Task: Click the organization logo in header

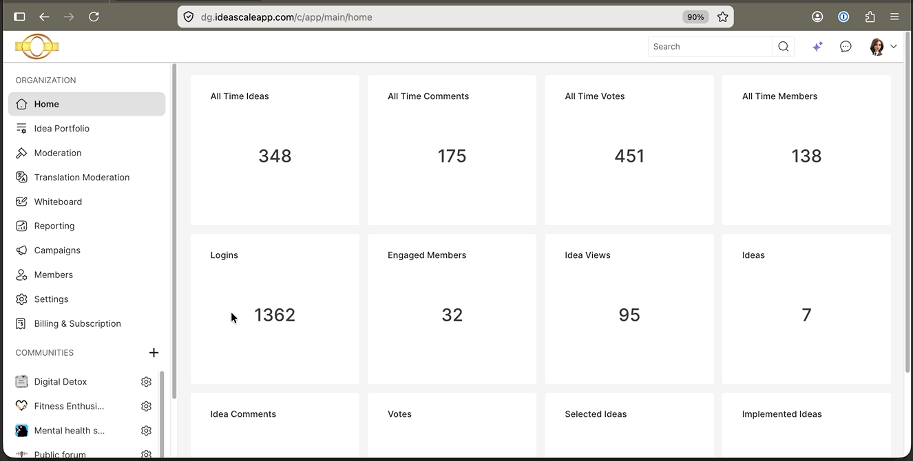Action: click(37, 47)
